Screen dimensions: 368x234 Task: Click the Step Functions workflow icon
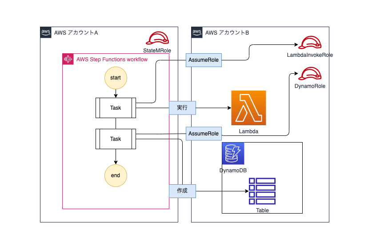68,59
